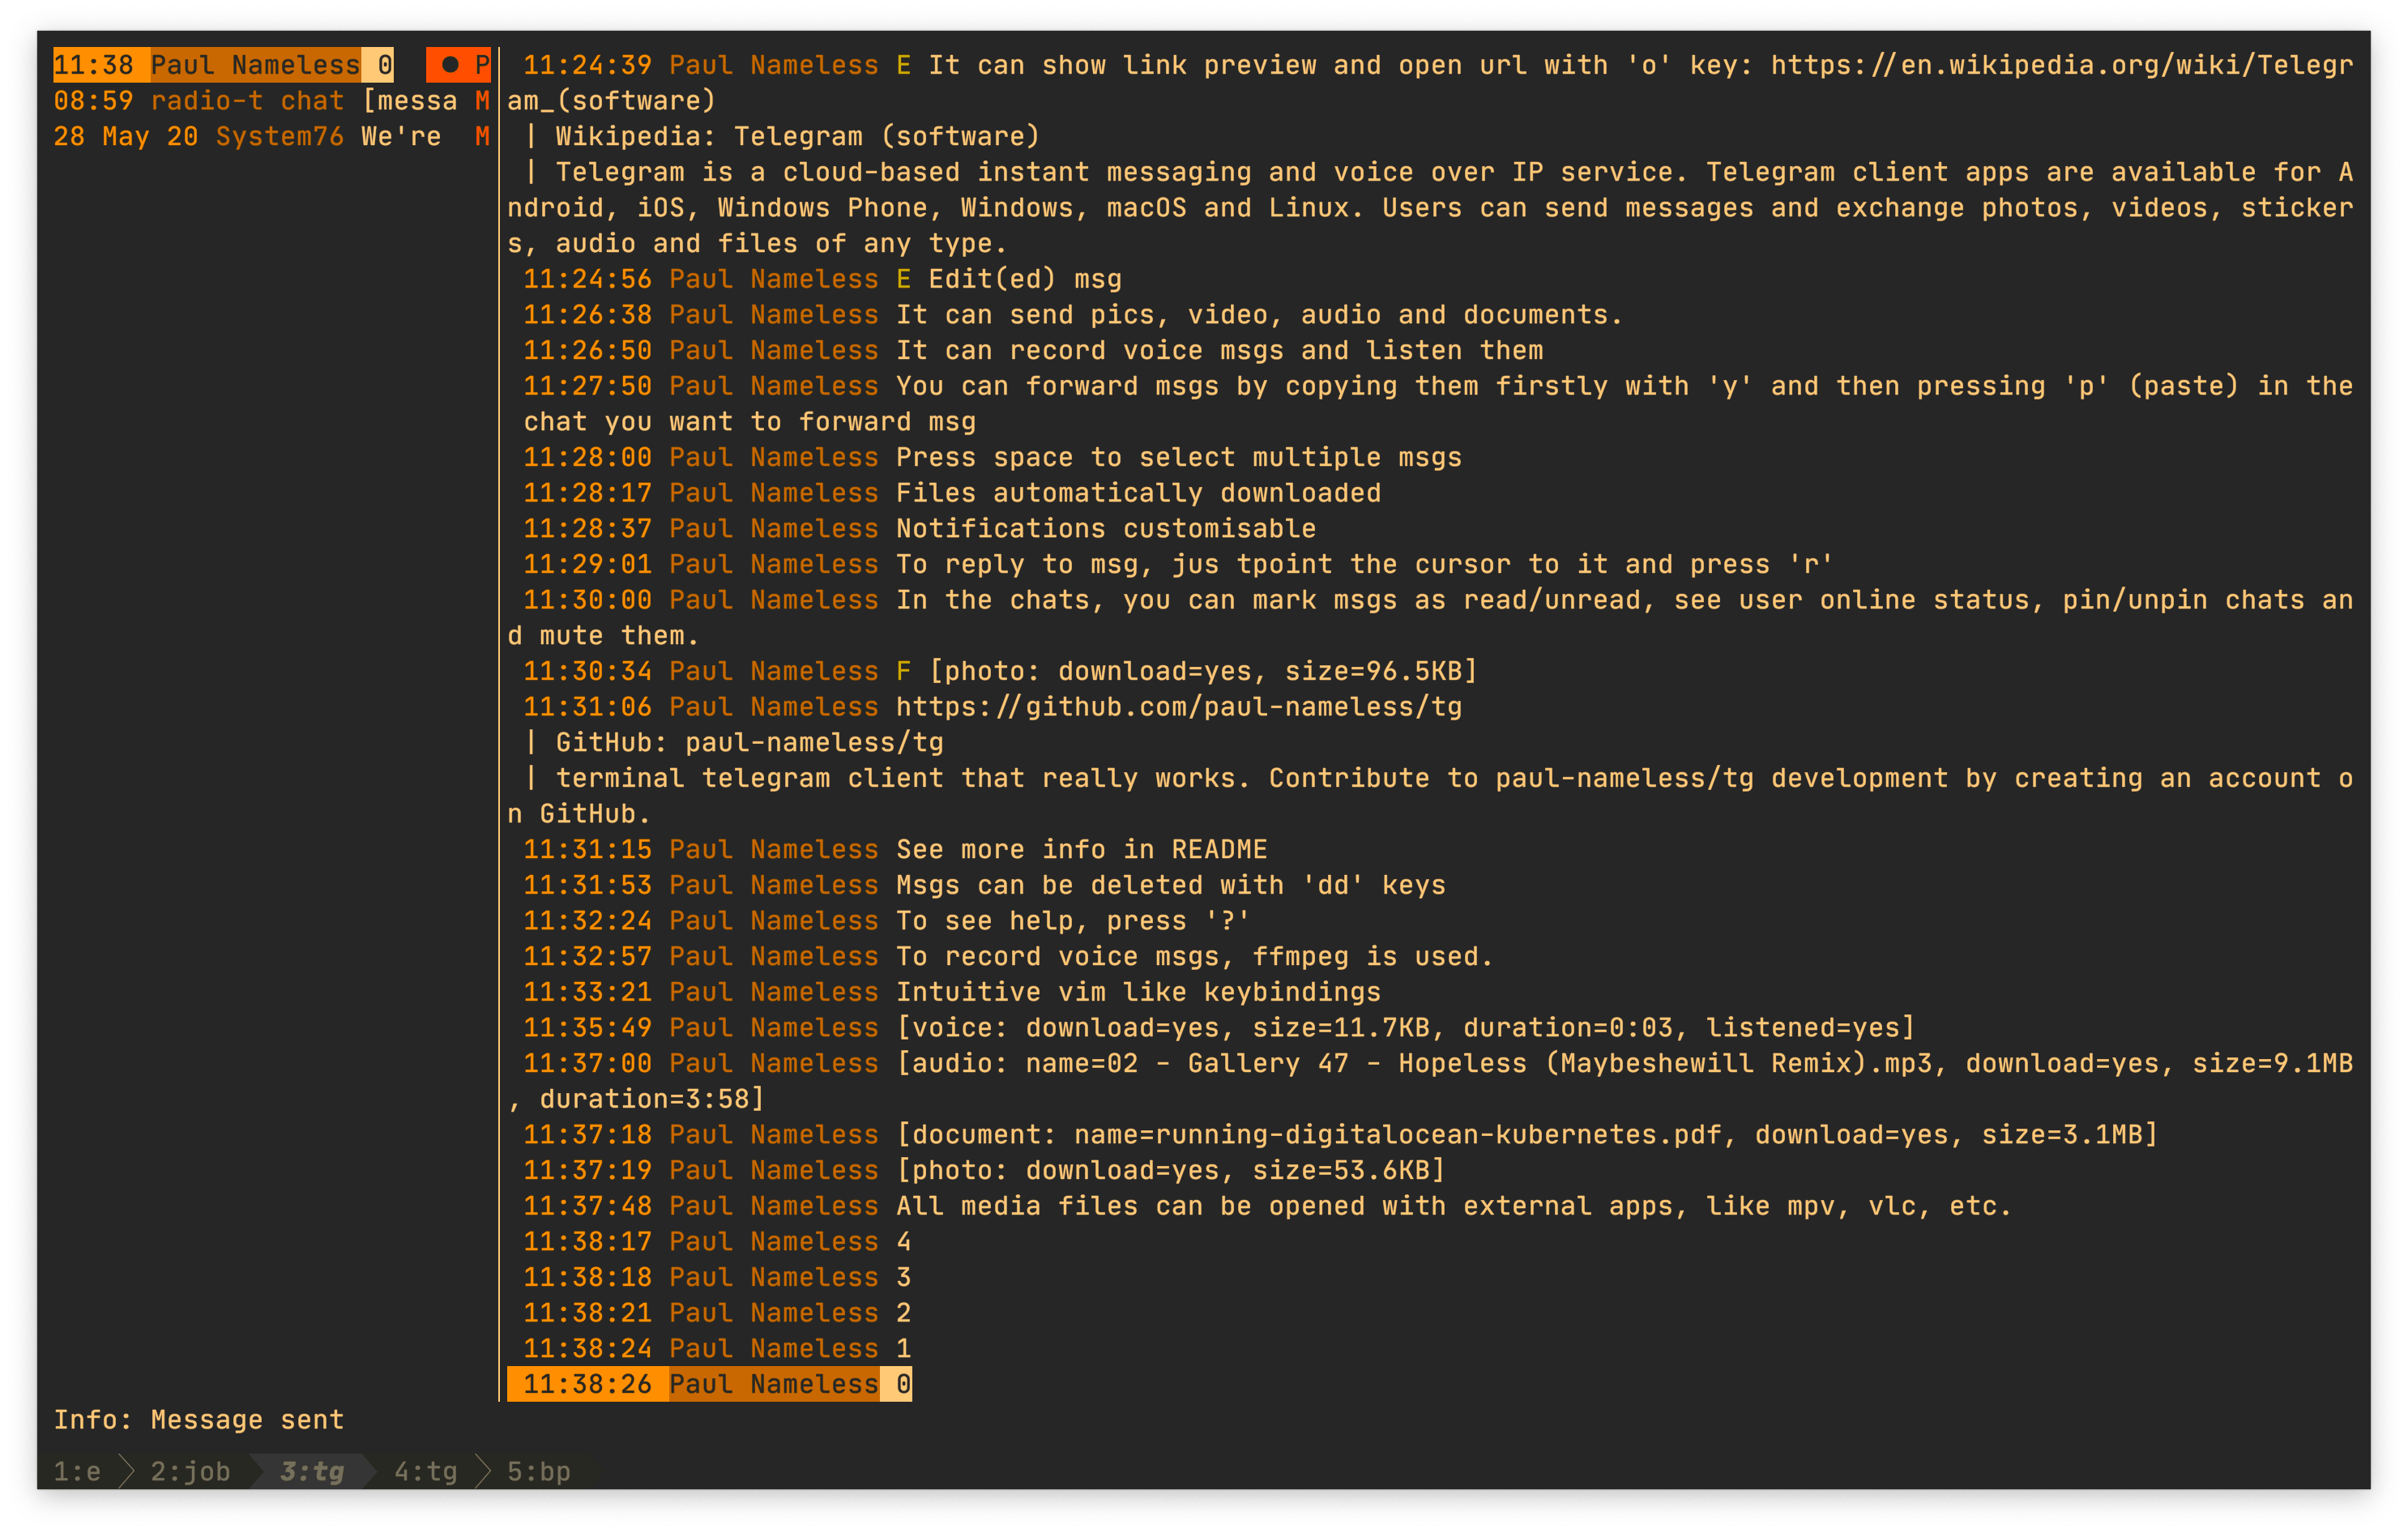This screenshot has height=1533, width=2408.
Task: Select the running-digitalocean-kubernetes.pdf document message
Action: [x=1340, y=1134]
